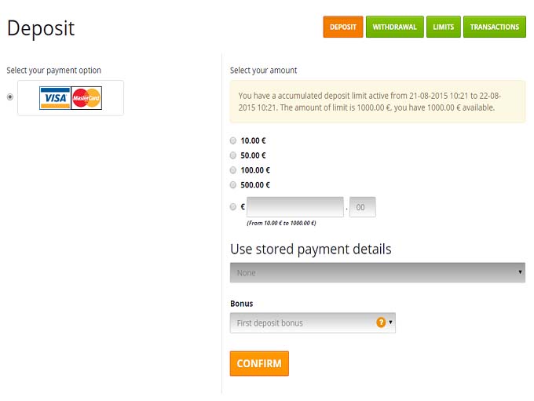Screen dimensions: 534x401
Task: Click the Bonus dropdown arrow
Action: [x=390, y=323]
